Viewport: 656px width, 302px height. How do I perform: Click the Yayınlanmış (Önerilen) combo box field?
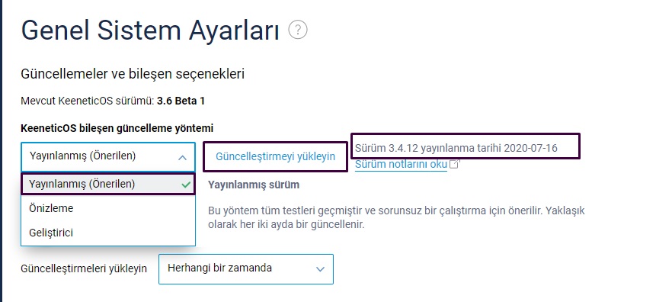click(108, 156)
